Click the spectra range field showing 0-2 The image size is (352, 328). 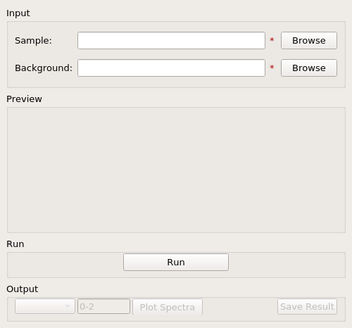[103, 306]
